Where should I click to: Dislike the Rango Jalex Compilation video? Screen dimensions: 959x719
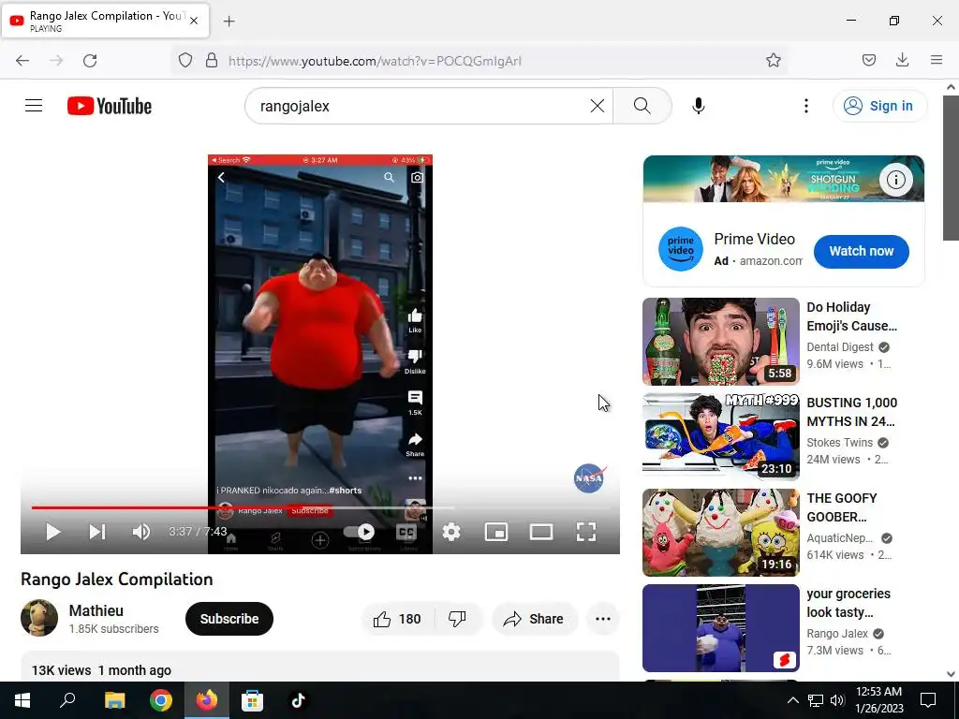tap(457, 619)
